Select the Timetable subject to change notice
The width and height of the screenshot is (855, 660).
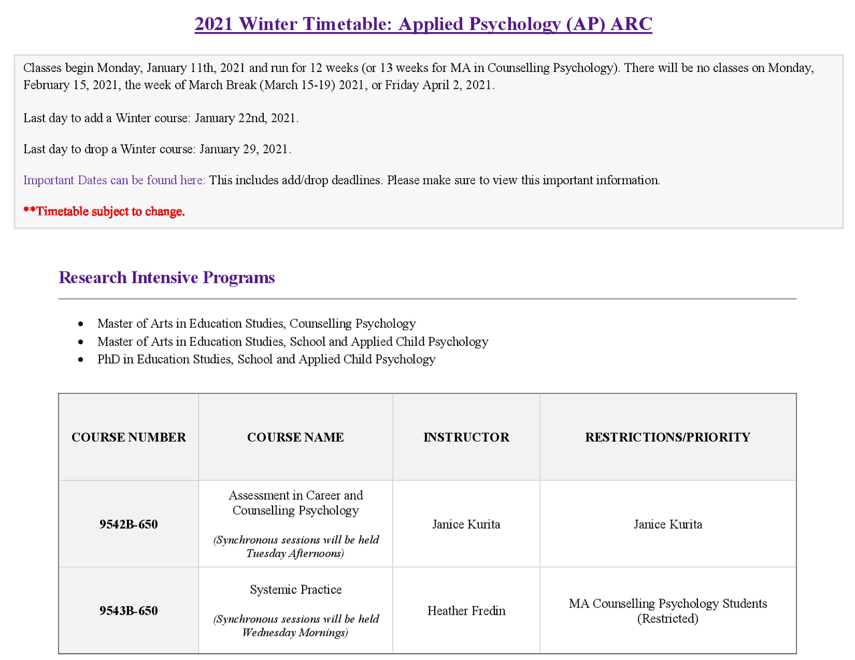click(x=104, y=211)
